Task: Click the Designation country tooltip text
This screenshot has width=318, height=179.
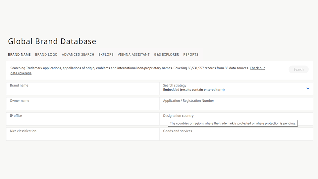Action: (233, 123)
